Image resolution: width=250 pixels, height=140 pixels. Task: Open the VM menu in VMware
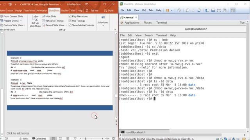coord(144,10)
